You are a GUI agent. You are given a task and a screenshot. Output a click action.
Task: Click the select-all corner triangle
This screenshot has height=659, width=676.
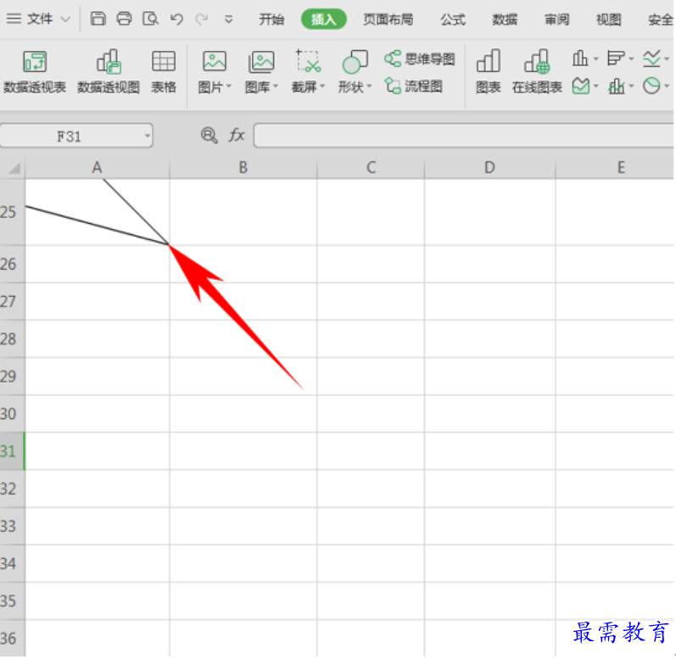point(13,168)
